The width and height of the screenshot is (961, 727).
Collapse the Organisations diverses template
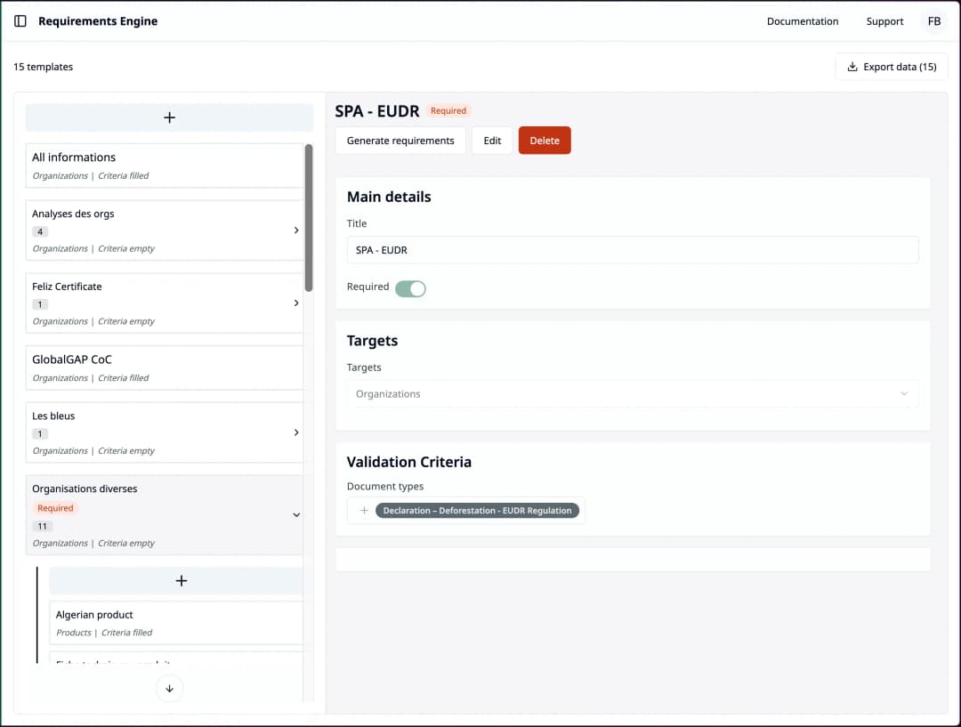click(x=296, y=514)
